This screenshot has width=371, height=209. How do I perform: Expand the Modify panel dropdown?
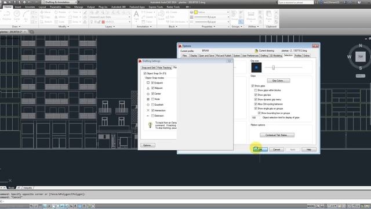64,27
